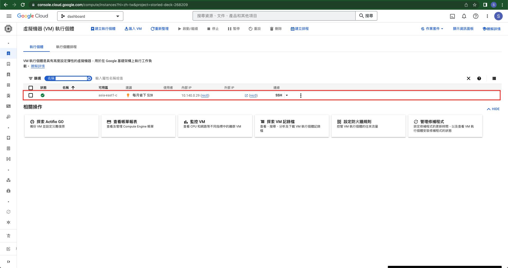Screen dimensions: 508x268
Task: Click 建立執行個體 to create instance
Action: point(103,29)
